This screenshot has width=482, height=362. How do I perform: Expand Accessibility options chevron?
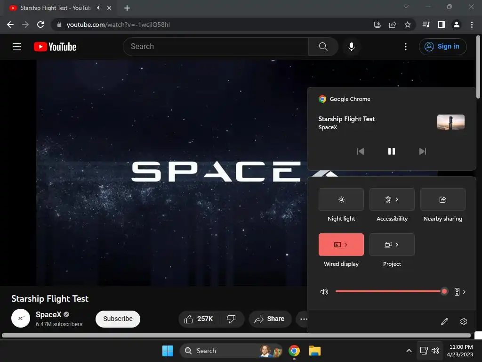pos(397,199)
